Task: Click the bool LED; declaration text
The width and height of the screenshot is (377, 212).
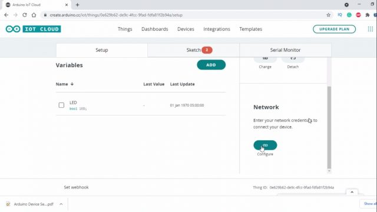Action: tap(78, 108)
